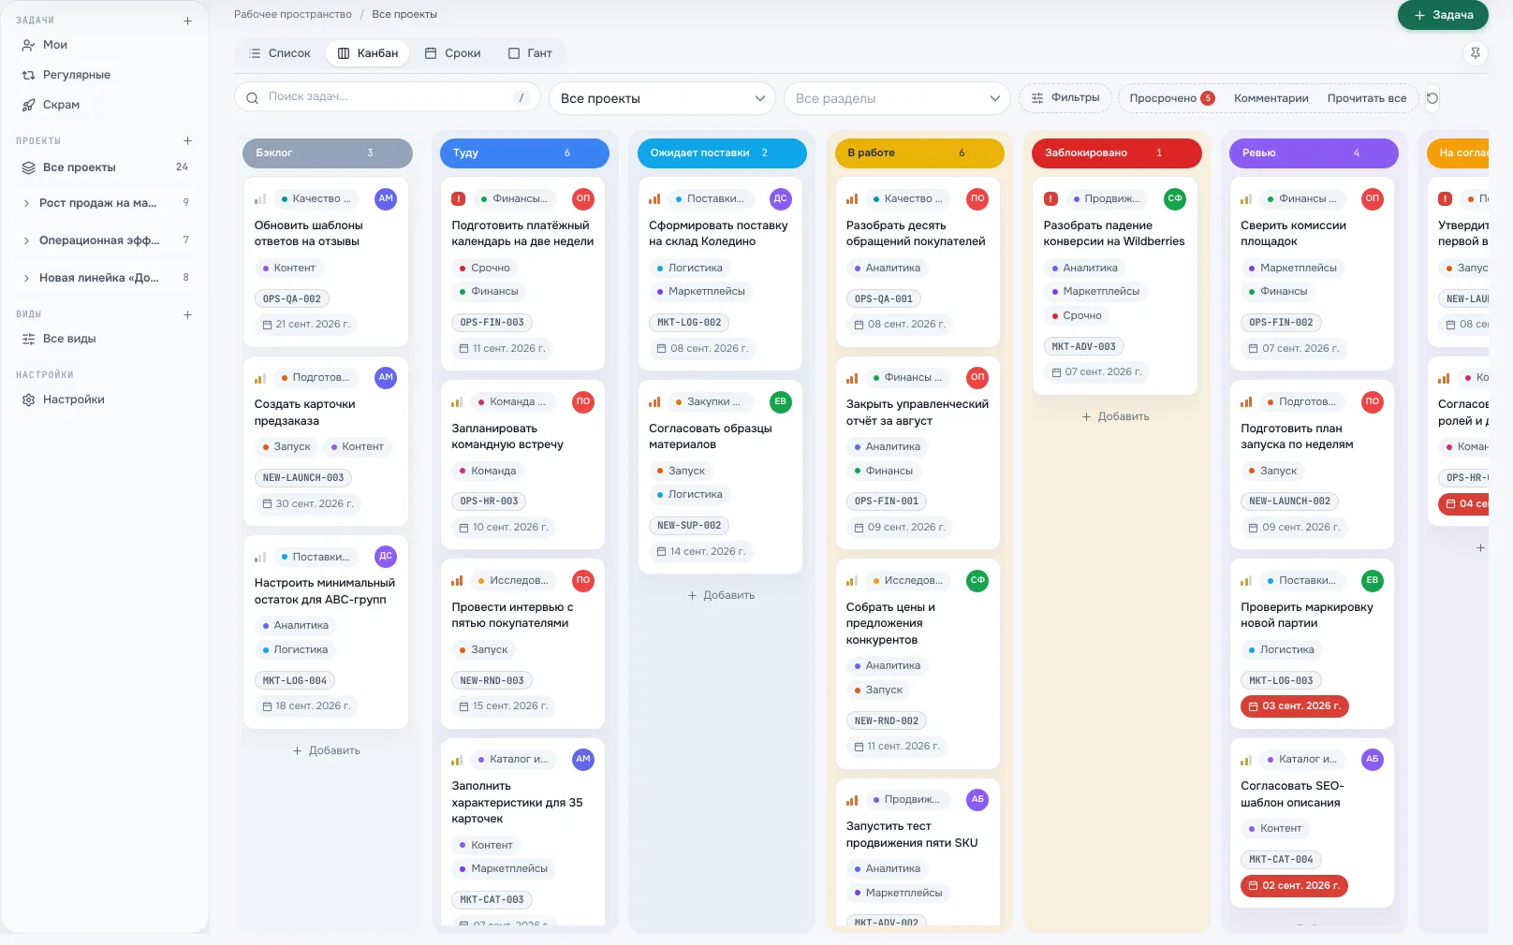Switch to the Список view tab

pyautogui.click(x=279, y=53)
